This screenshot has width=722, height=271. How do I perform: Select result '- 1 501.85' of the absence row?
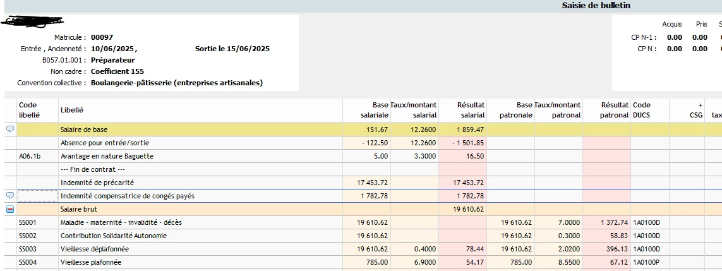click(x=462, y=143)
